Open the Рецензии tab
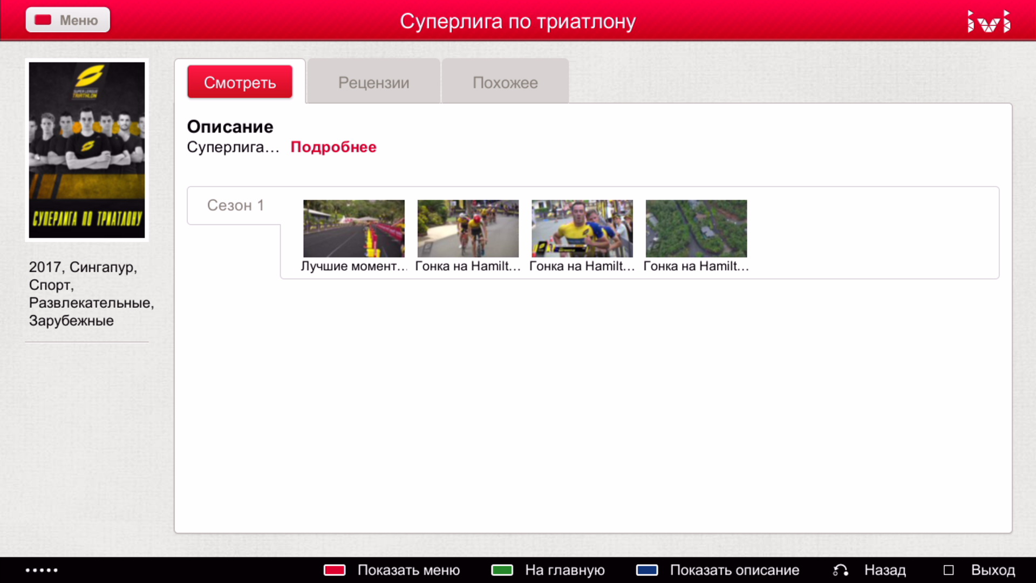Viewport: 1036px width, 583px height. pos(373,83)
